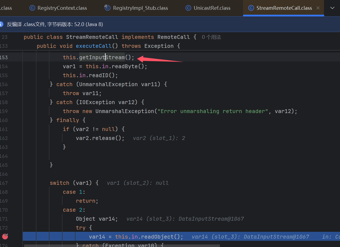Click 'case 2:' on line 170
340x247 pixels.
(74, 210)
